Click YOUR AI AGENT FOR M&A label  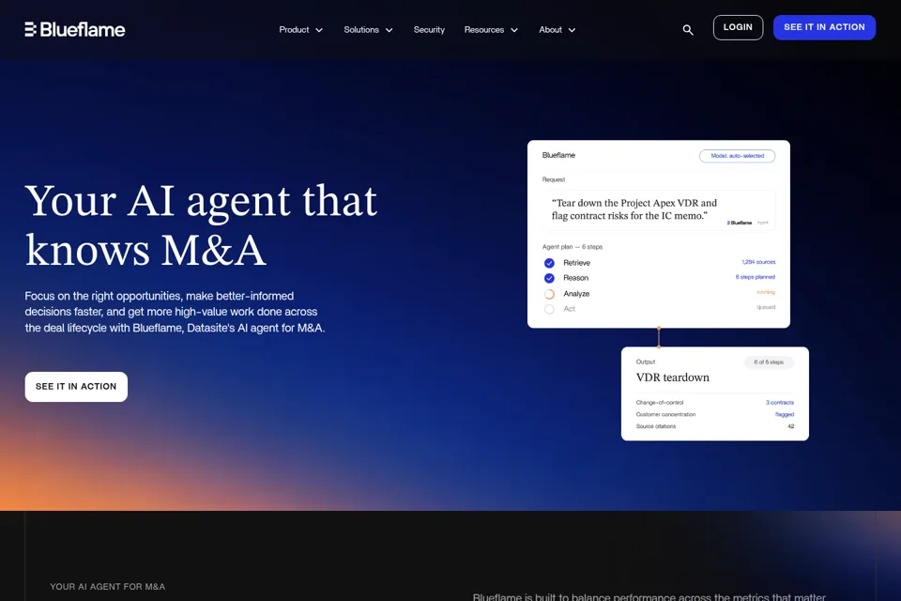pyautogui.click(x=107, y=587)
